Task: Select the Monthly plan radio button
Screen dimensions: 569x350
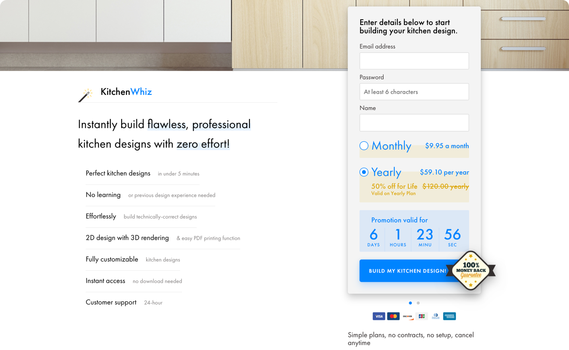Action: pyautogui.click(x=364, y=146)
